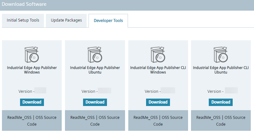
Task: Click the App Publisher Windows package icon
Action: pyautogui.click(x=32, y=54)
